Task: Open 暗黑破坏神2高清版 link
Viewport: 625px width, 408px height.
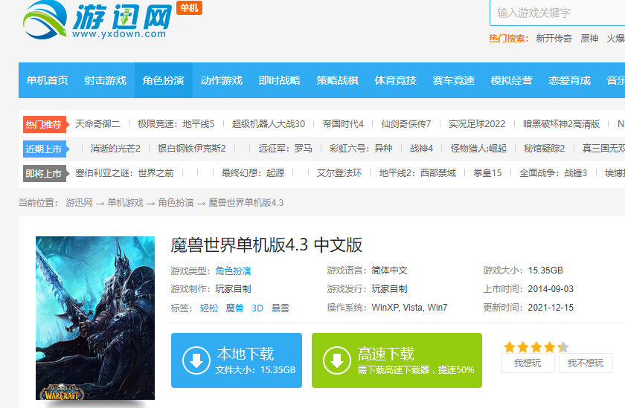Action: [x=561, y=124]
